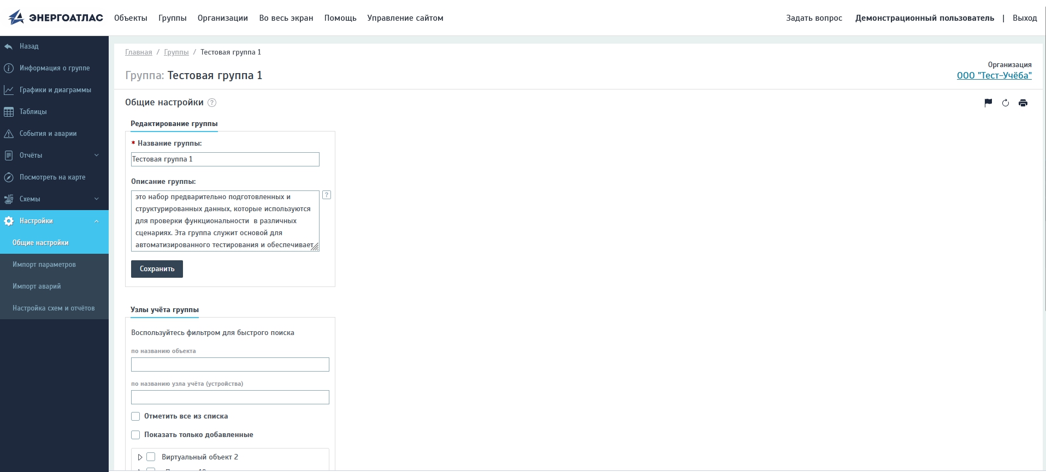This screenshot has width=1046, height=472.
Task: Click the Таблицы grid icon
Action: (x=8, y=112)
